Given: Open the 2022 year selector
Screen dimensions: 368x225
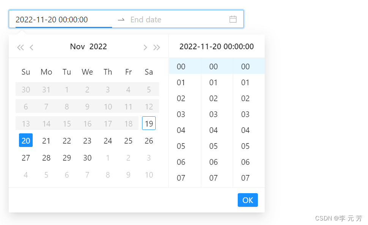Looking at the screenshot, I should click(98, 47).
